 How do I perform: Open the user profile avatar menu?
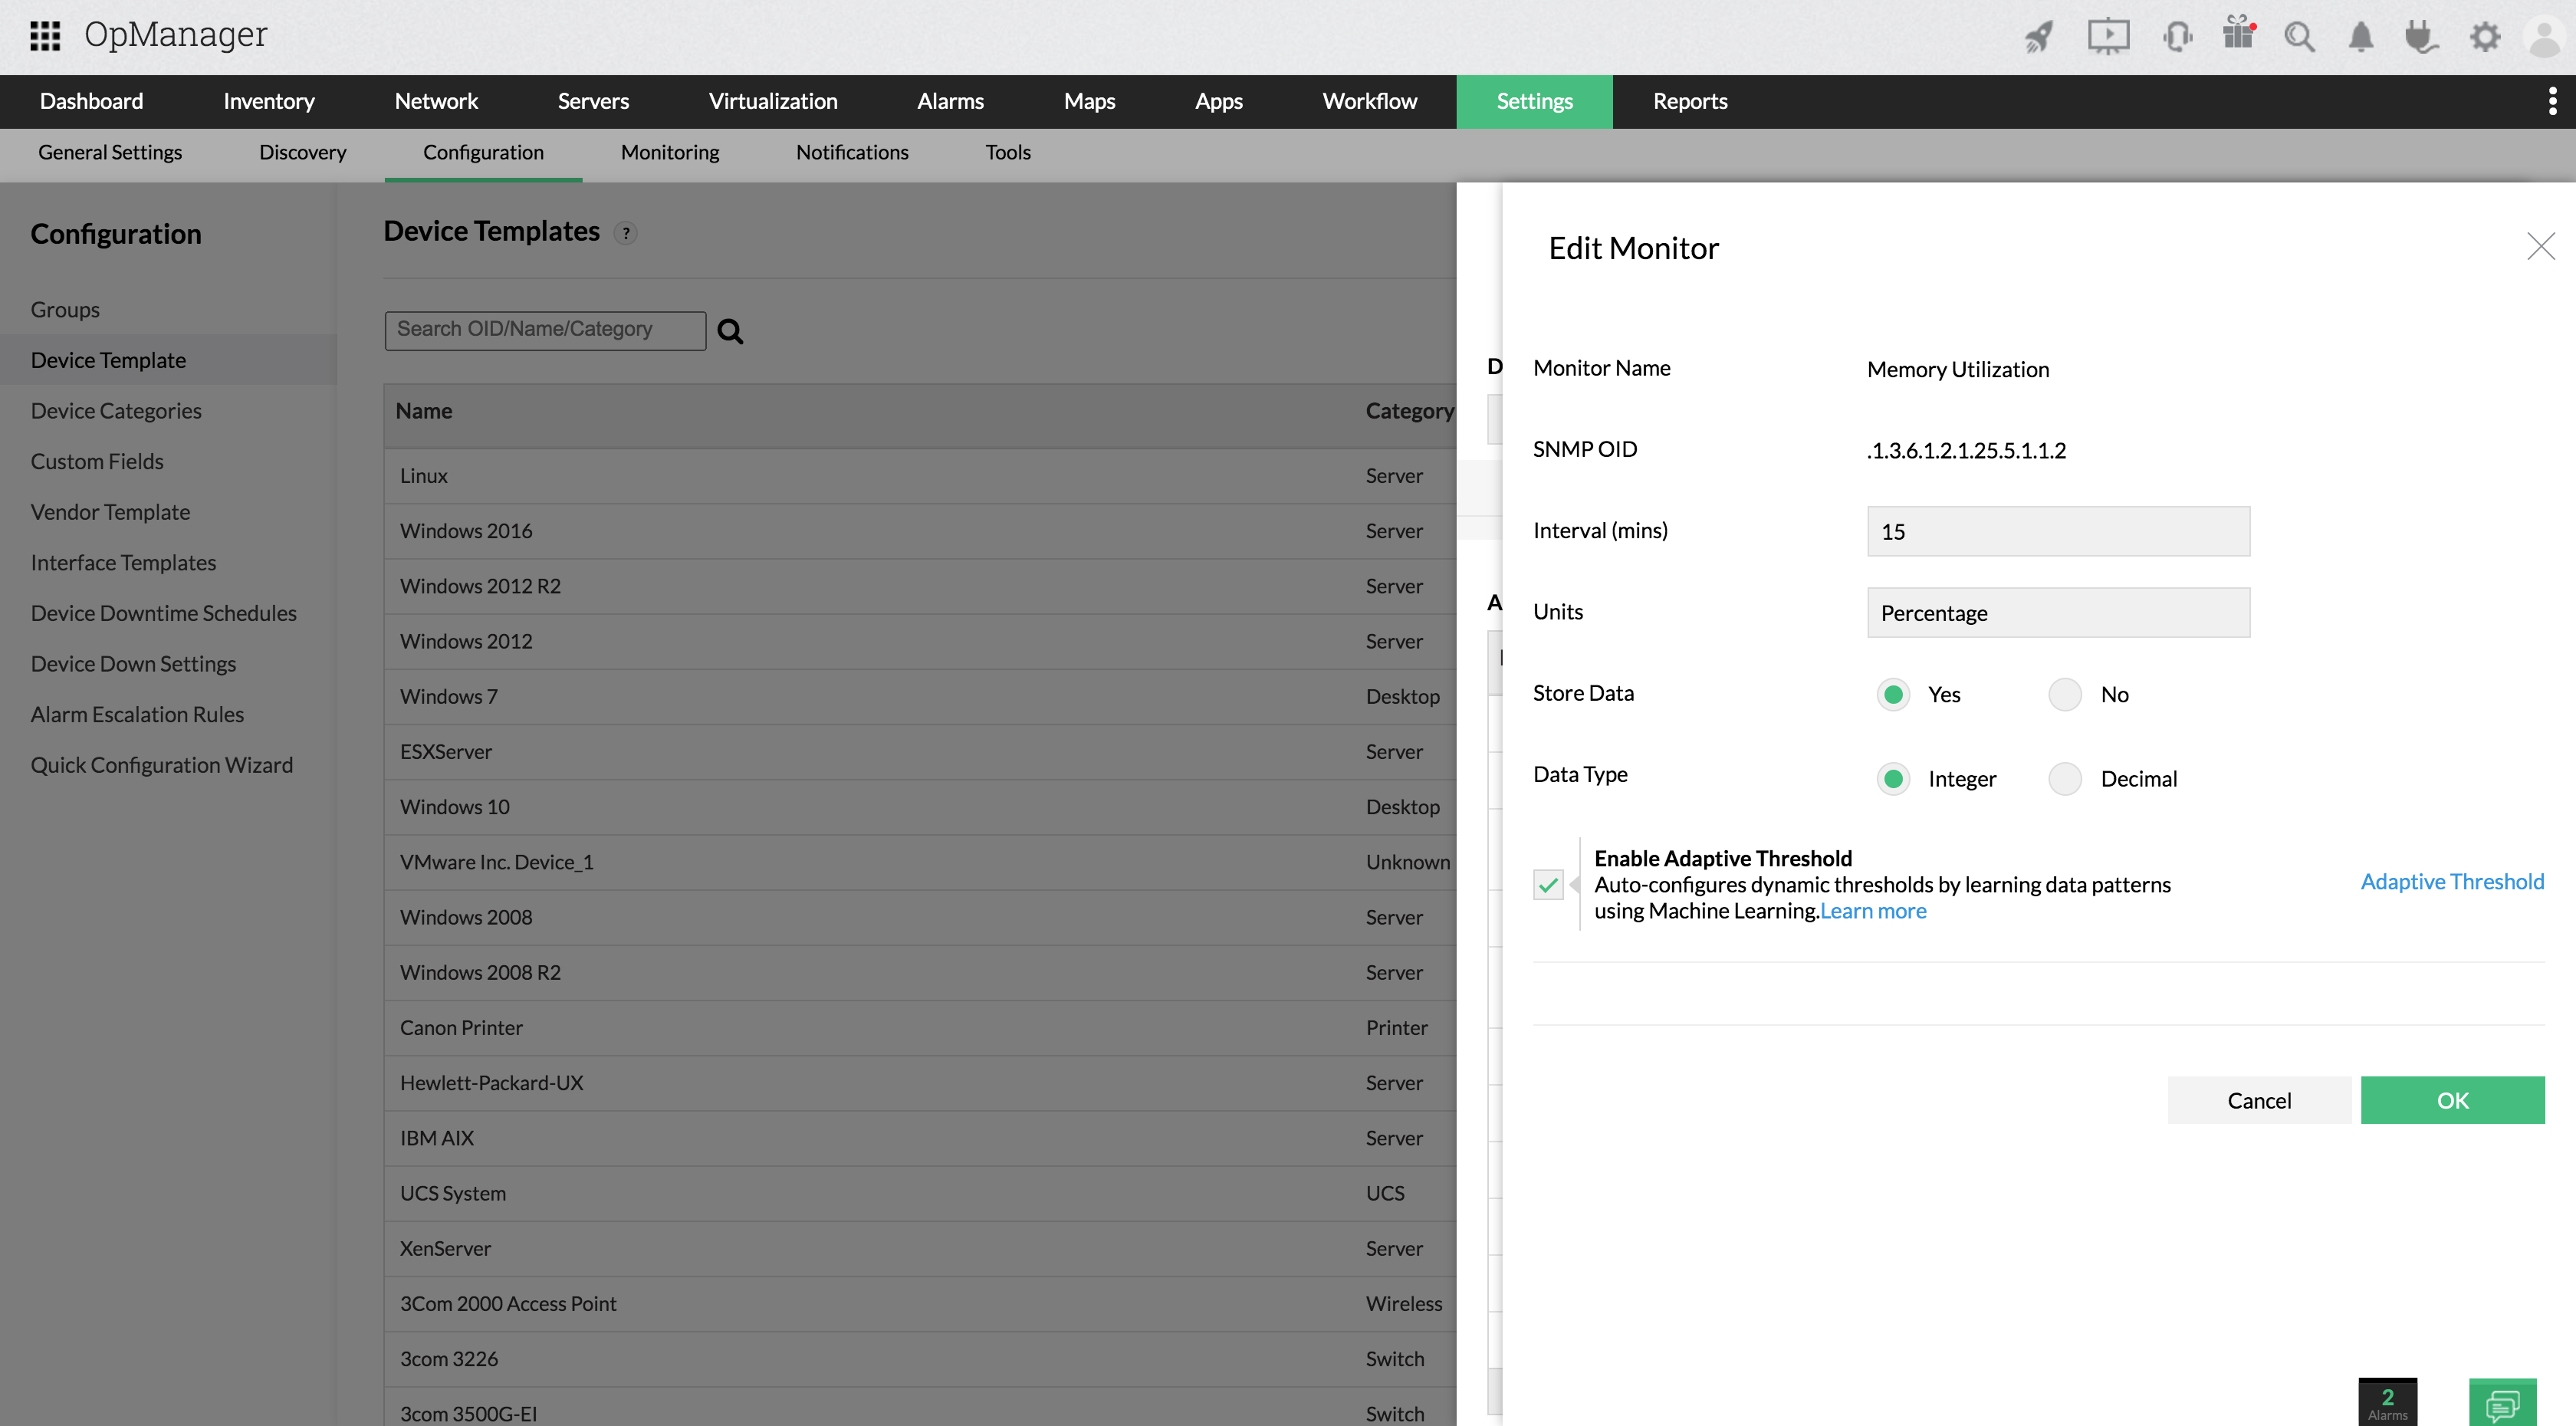[x=2544, y=37]
